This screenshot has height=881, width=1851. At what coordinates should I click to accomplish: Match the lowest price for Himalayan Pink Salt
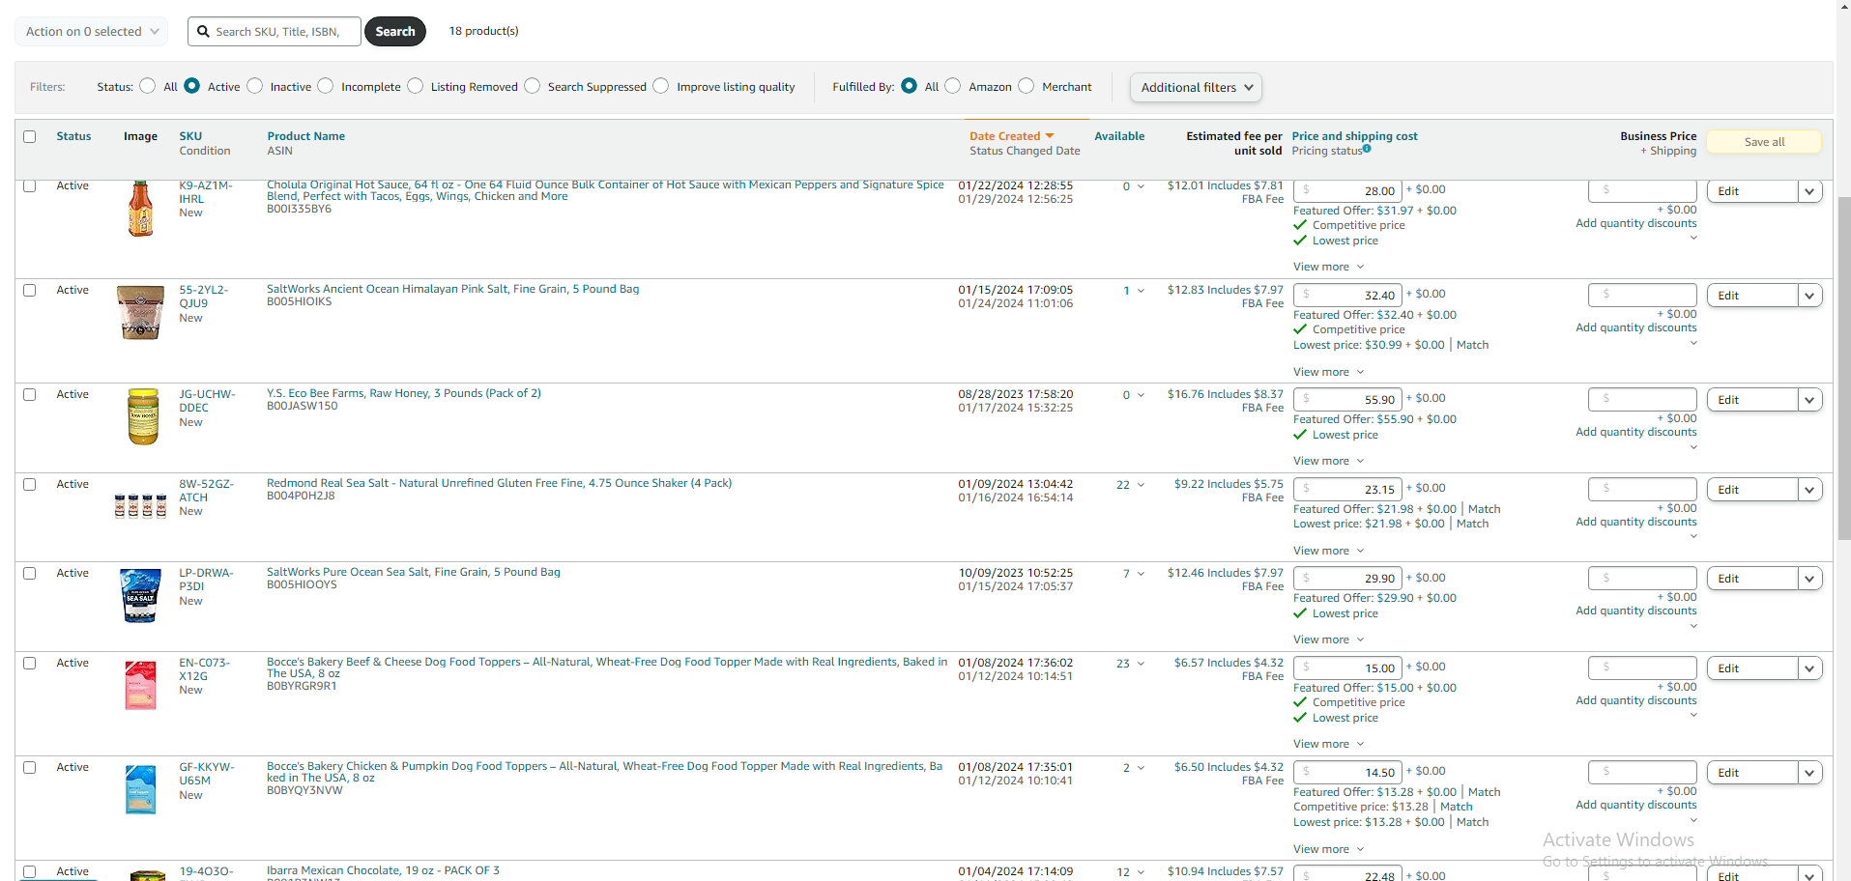[1472, 345]
